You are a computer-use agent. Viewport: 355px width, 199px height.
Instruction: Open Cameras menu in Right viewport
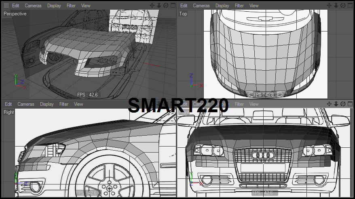26,104
